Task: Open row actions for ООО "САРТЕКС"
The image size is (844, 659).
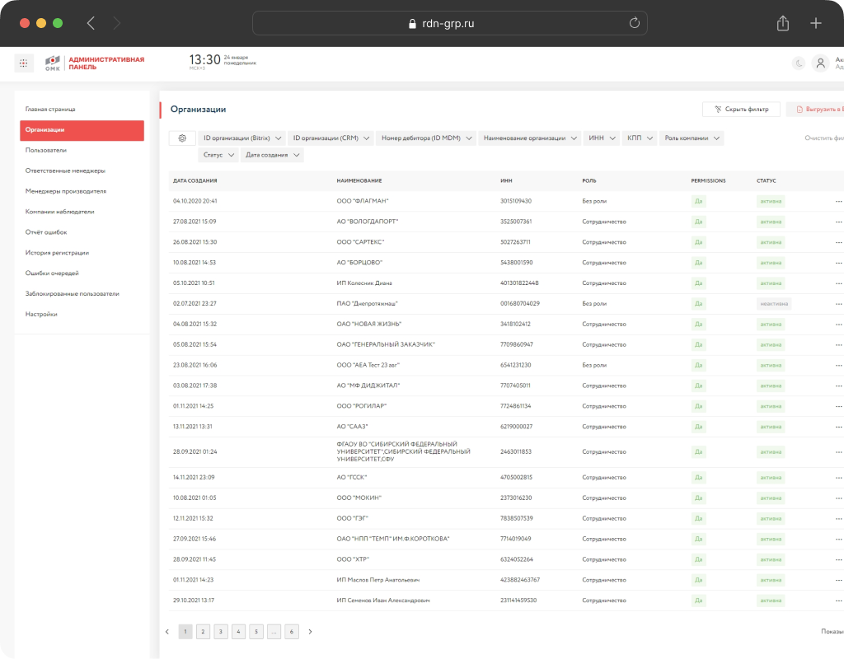Action: [x=838, y=243]
